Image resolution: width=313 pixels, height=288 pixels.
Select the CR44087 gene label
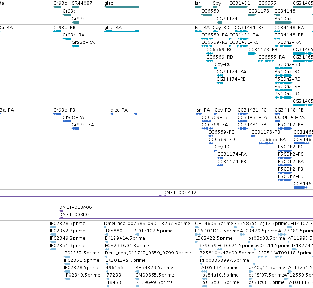(x=82, y=3)
